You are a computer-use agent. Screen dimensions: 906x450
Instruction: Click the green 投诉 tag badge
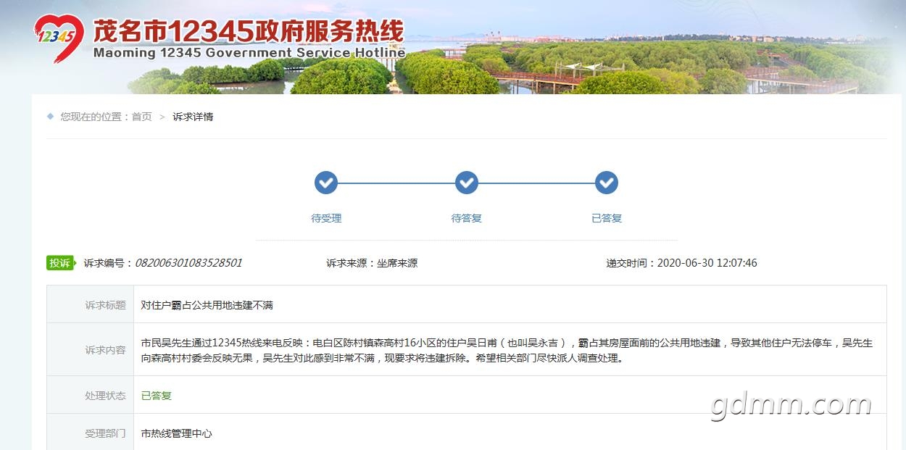click(x=60, y=263)
